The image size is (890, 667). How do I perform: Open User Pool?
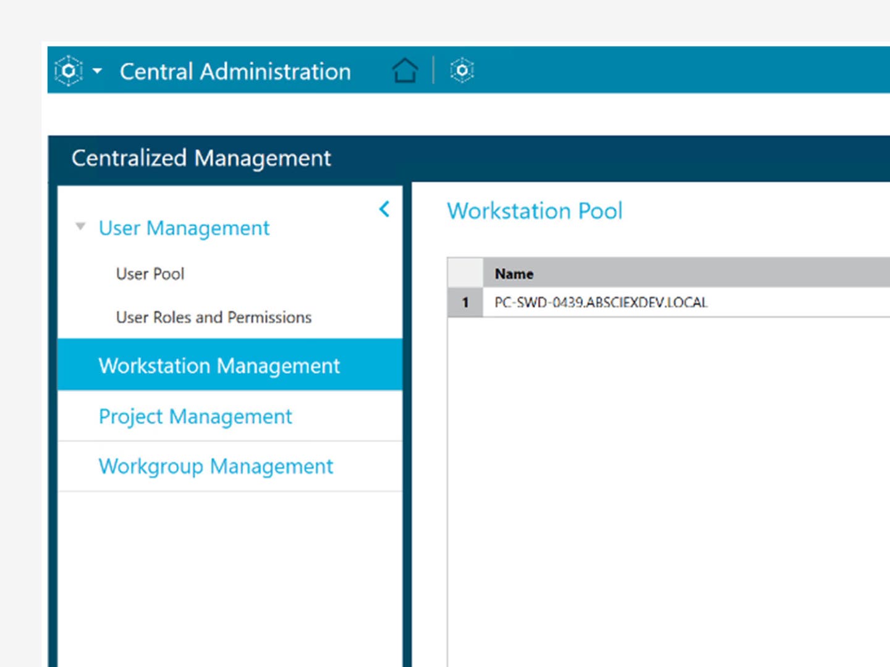pos(150,274)
